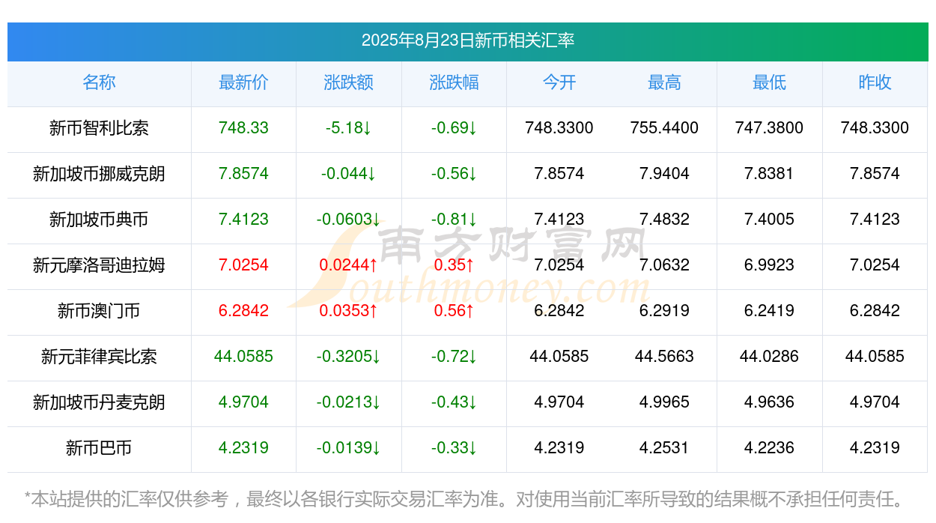Click change amount 0.0353↑
The width and height of the screenshot is (936, 523).
tap(349, 311)
